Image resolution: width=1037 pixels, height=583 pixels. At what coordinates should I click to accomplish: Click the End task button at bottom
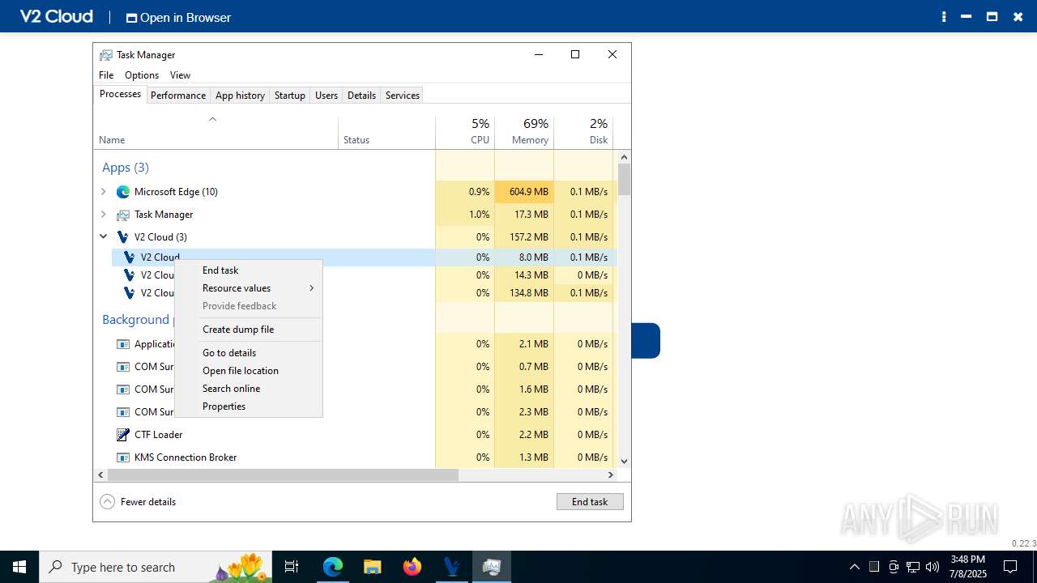coord(590,502)
